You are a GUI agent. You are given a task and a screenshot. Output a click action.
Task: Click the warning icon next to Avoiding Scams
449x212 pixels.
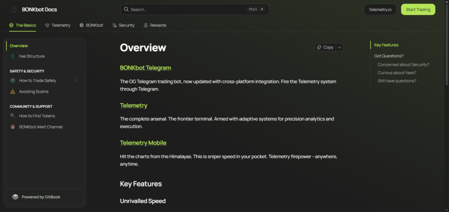click(x=13, y=92)
